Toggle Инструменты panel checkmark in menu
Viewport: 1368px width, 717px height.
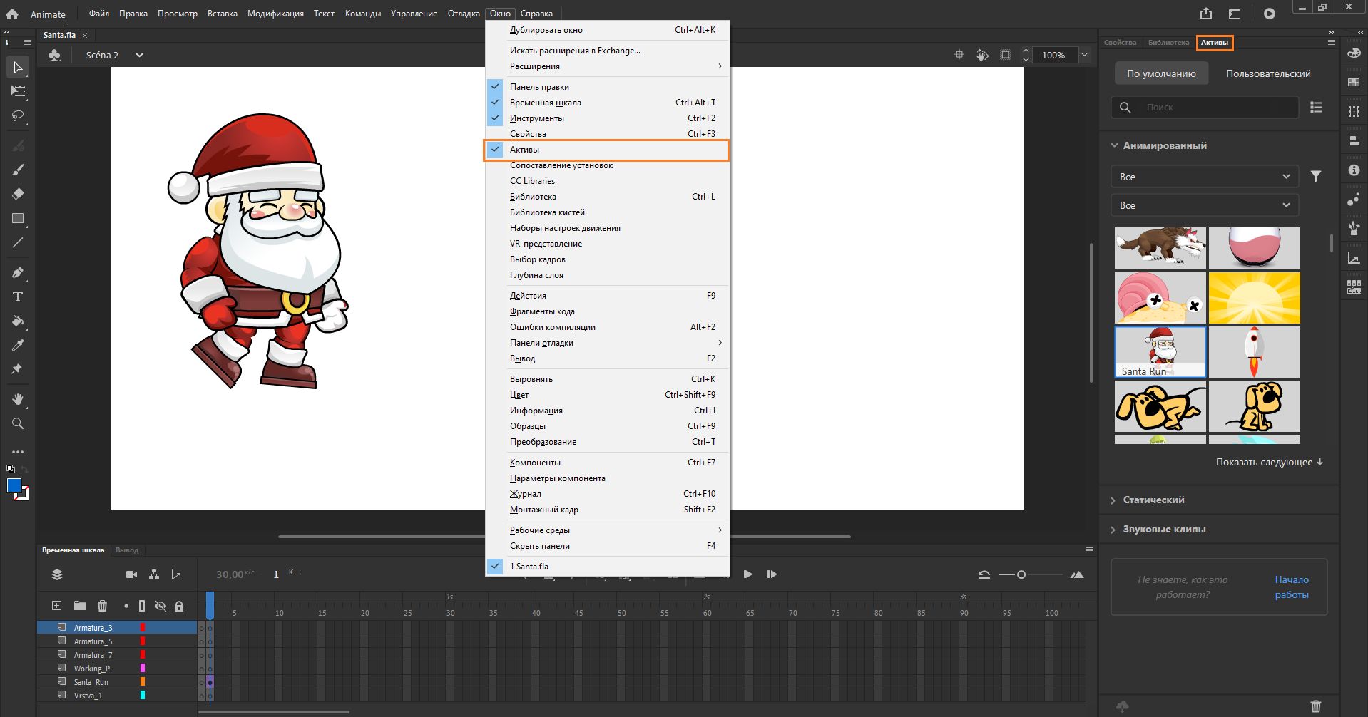(x=536, y=118)
